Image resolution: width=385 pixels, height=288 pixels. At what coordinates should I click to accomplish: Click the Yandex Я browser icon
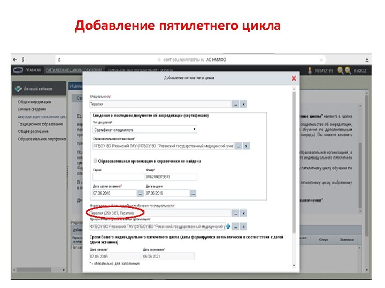pyautogui.click(x=23, y=60)
